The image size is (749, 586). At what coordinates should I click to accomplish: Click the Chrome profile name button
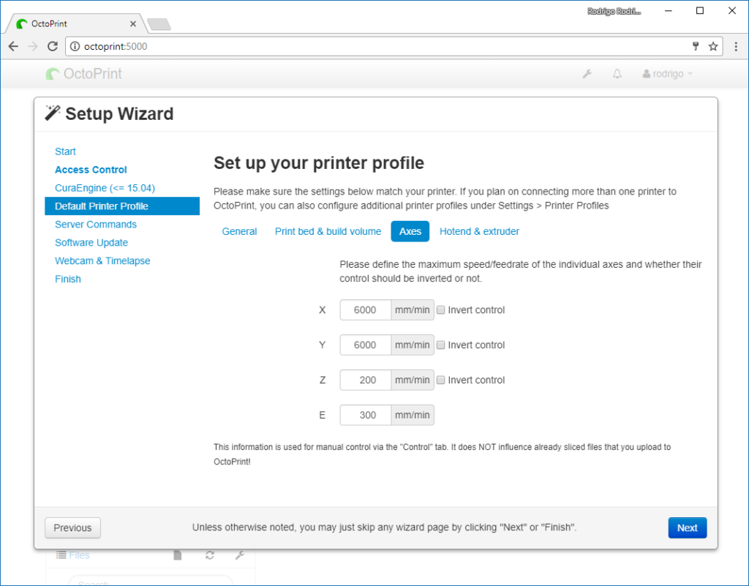pos(614,11)
